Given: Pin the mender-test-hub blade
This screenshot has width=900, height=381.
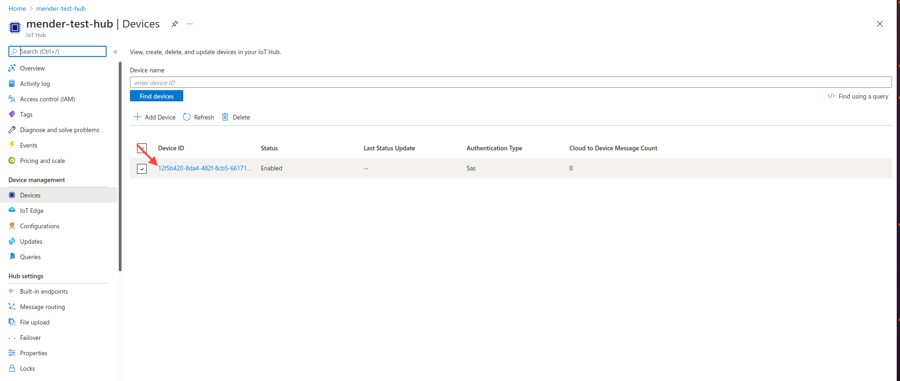Looking at the screenshot, I should (x=174, y=24).
